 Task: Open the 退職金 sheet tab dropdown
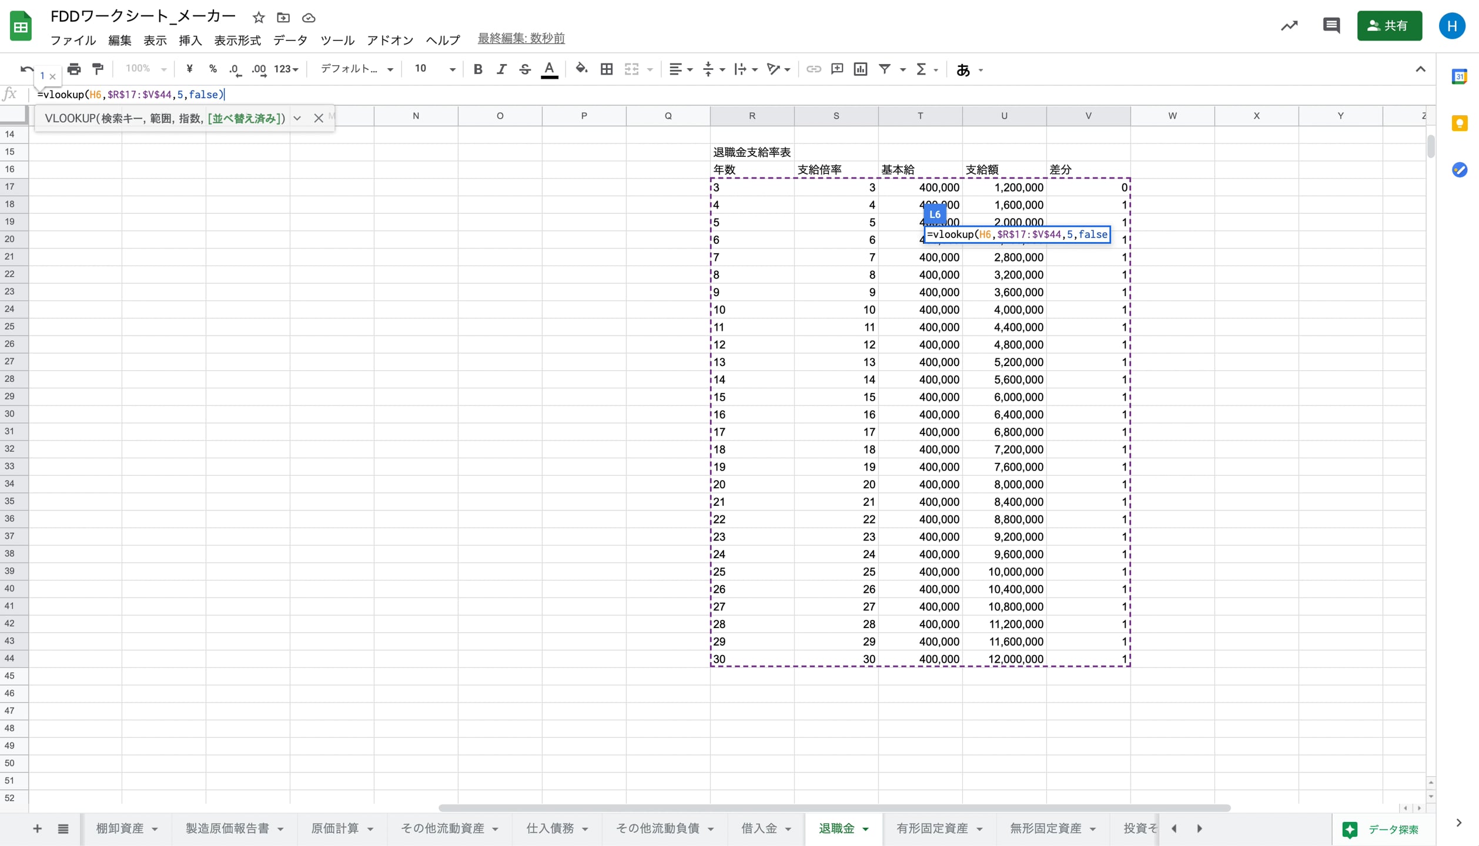pyautogui.click(x=864, y=828)
